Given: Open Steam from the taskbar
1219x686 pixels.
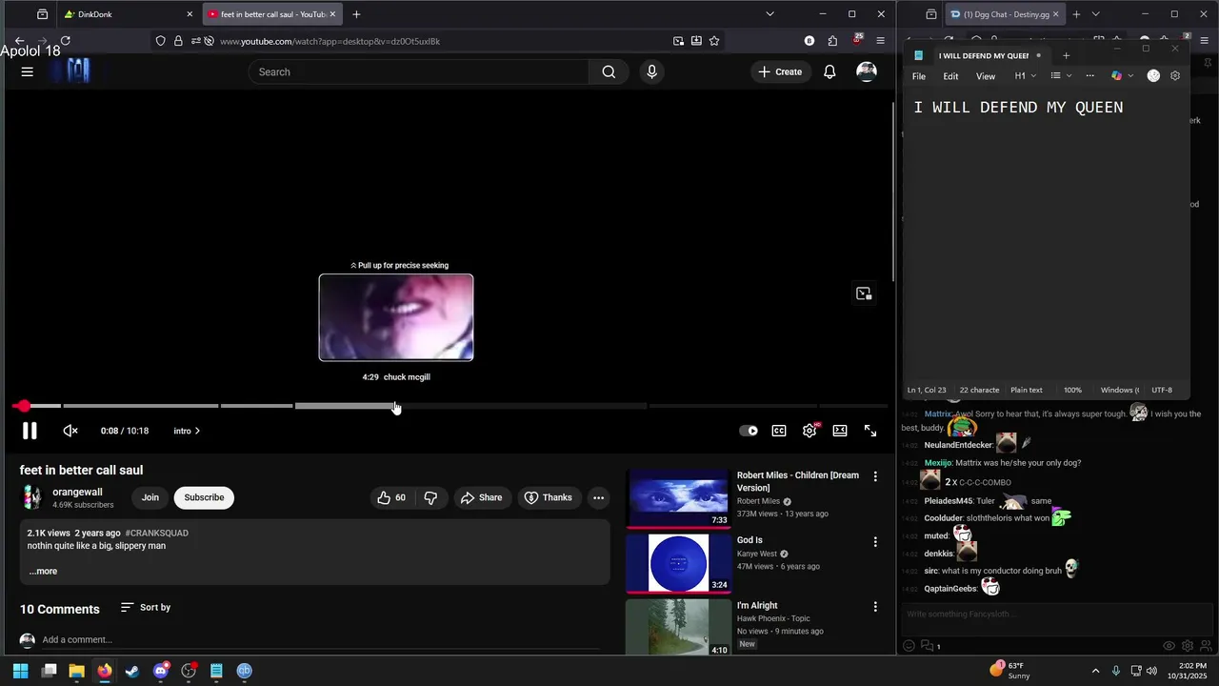Looking at the screenshot, I should (132, 671).
